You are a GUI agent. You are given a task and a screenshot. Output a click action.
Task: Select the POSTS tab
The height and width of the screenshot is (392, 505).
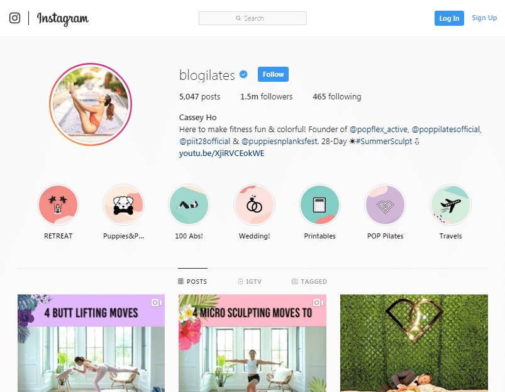[x=192, y=281]
